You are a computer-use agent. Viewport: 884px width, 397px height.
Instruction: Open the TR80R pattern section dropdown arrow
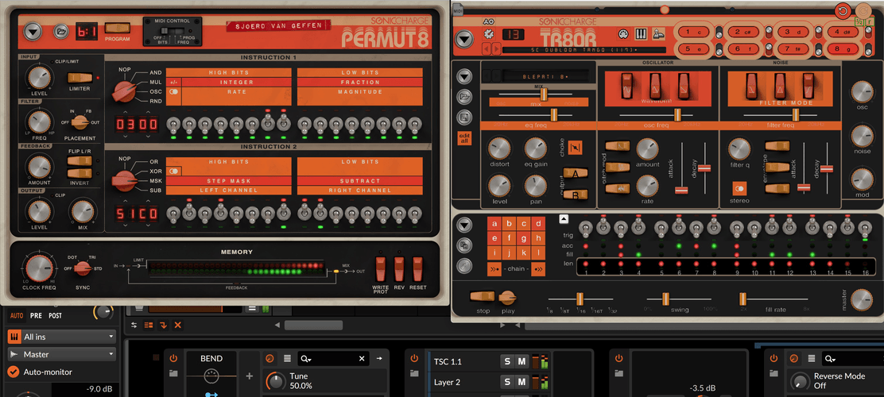click(464, 225)
